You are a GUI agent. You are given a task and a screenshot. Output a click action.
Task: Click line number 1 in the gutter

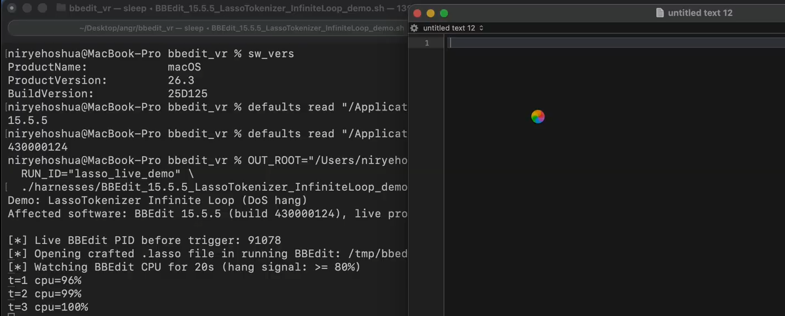[427, 43]
